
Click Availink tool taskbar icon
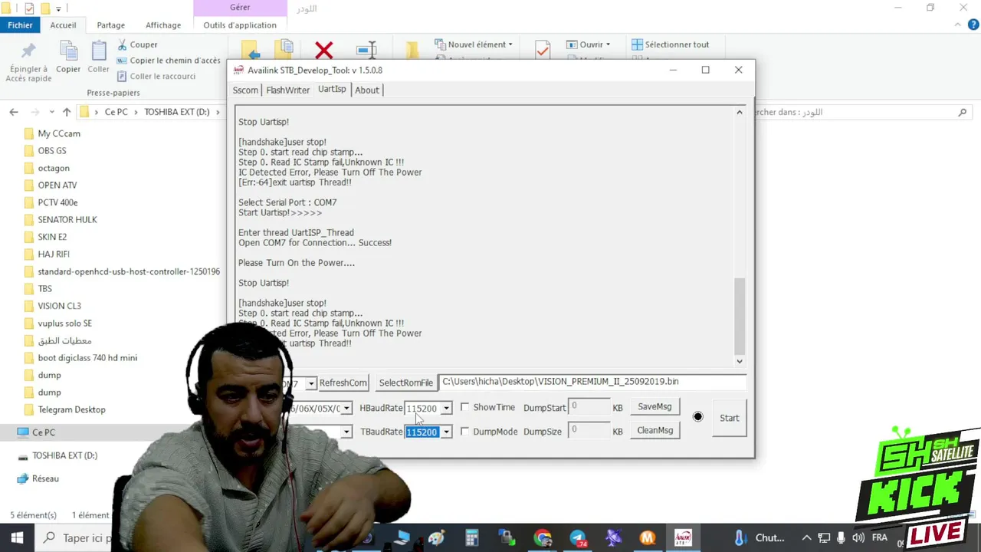tap(683, 537)
